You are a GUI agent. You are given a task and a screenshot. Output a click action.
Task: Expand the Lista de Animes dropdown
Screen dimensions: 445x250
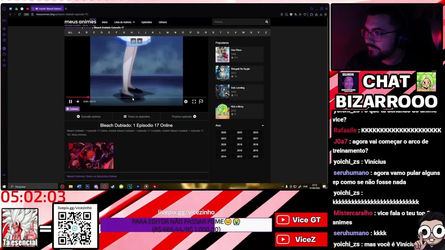[124, 22]
